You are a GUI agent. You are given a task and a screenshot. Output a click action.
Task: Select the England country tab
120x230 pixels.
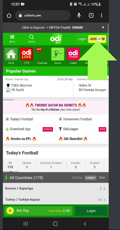pos(95,165)
